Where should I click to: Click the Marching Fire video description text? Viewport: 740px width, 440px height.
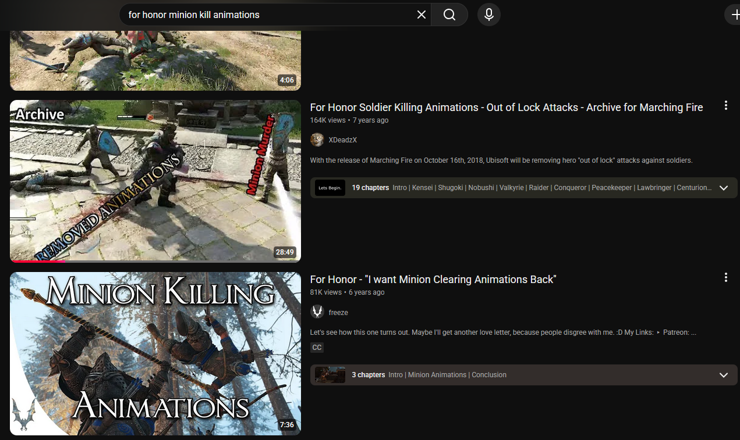click(x=501, y=160)
